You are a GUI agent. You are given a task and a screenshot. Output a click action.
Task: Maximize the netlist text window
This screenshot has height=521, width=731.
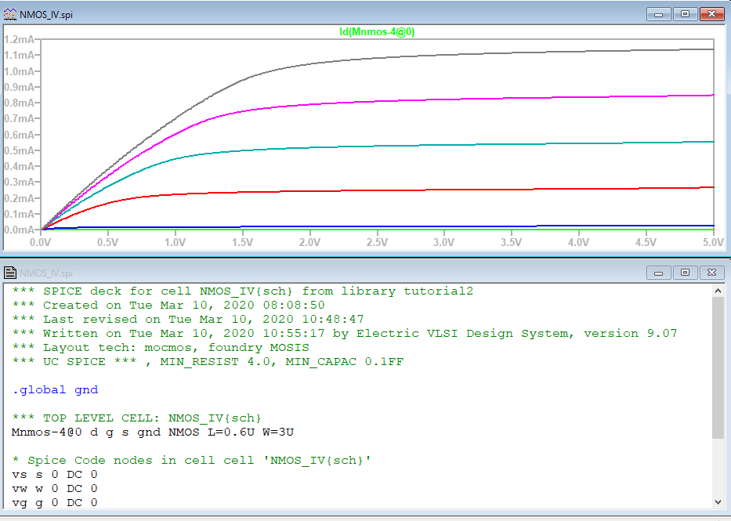[x=684, y=273]
